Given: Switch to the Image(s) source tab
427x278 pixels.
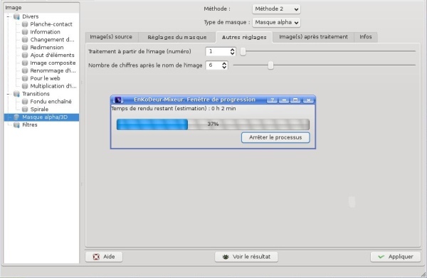Looking at the screenshot, I should pyautogui.click(x=111, y=37).
